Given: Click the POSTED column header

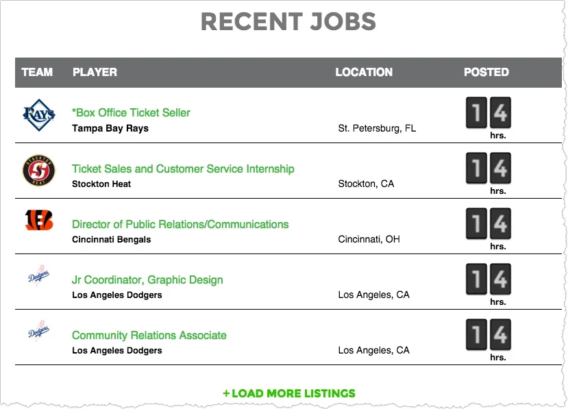Looking at the screenshot, I should pos(486,72).
